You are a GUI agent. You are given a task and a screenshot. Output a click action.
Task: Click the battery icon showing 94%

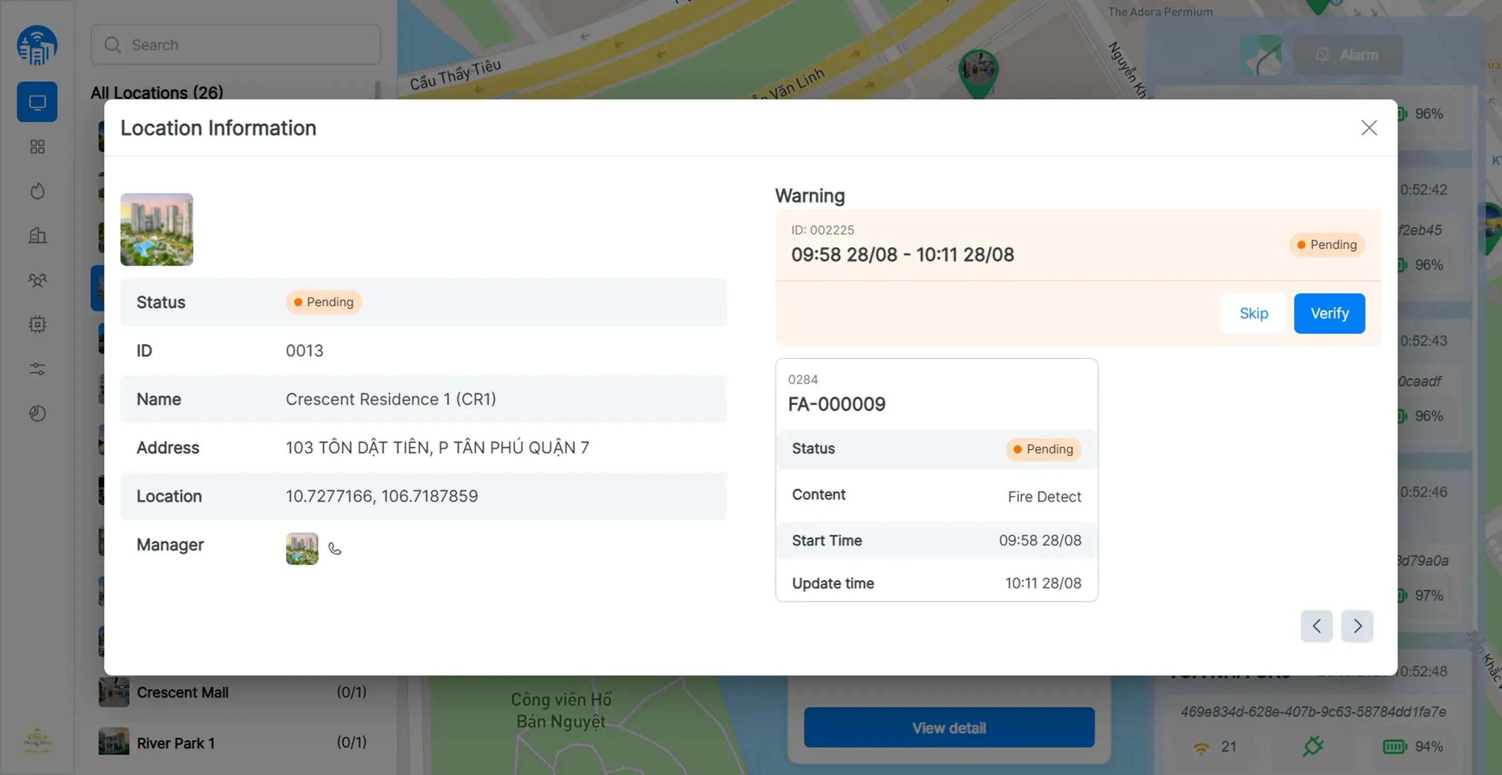tap(1394, 747)
